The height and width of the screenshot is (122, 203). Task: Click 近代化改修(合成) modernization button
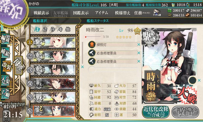pyautogui.click(x=156, y=112)
